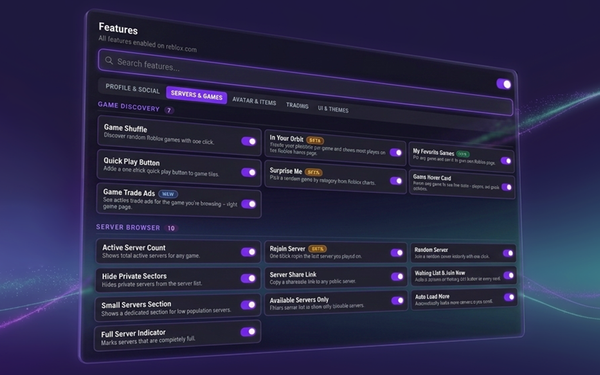Toggle the Gams Horer Card switch
600x375 pixels.
(x=507, y=187)
